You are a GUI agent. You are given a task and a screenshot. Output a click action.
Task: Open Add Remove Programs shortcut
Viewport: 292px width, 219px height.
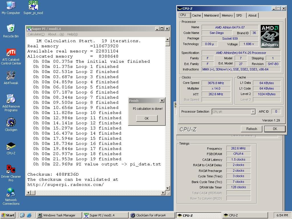point(11,103)
